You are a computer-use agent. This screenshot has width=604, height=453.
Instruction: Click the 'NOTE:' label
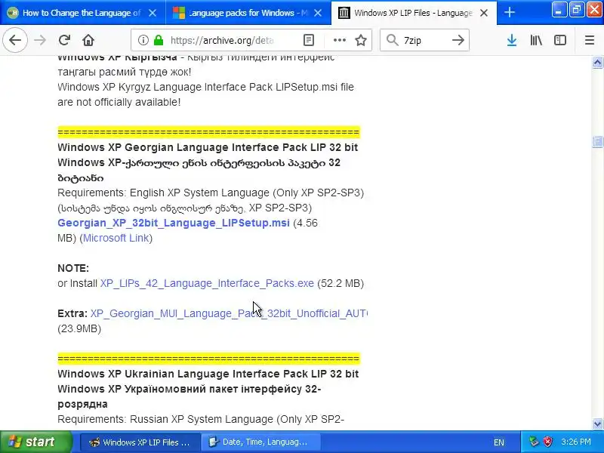pyautogui.click(x=73, y=268)
